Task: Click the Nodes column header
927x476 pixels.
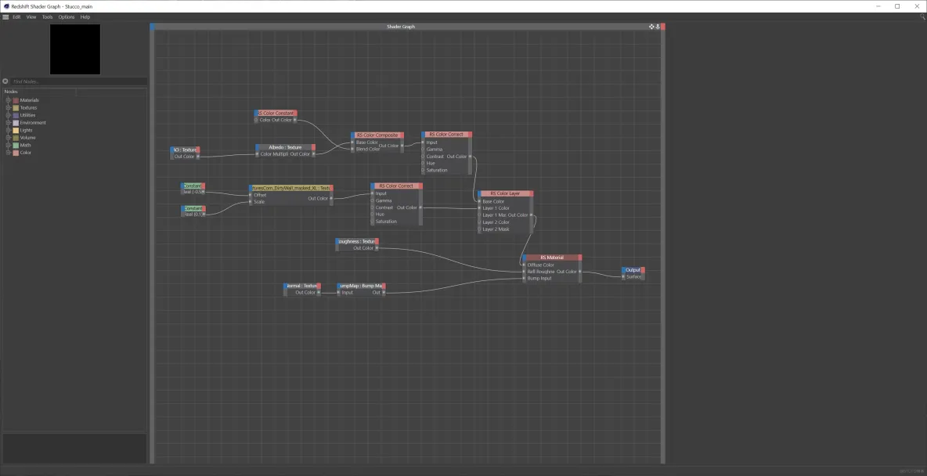Action: (x=39, y=92)
